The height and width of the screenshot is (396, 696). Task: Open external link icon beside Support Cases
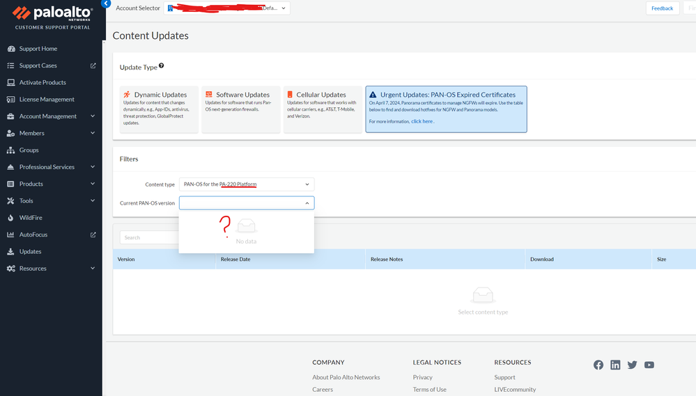pos(93,66)
